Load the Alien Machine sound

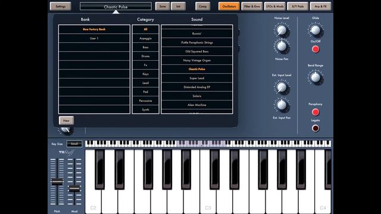197,105
